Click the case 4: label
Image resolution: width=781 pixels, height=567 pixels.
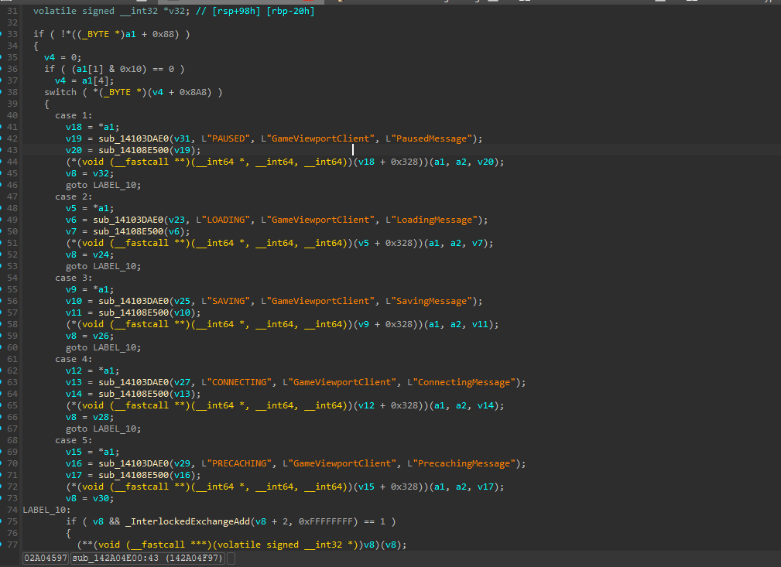point(74,359)
